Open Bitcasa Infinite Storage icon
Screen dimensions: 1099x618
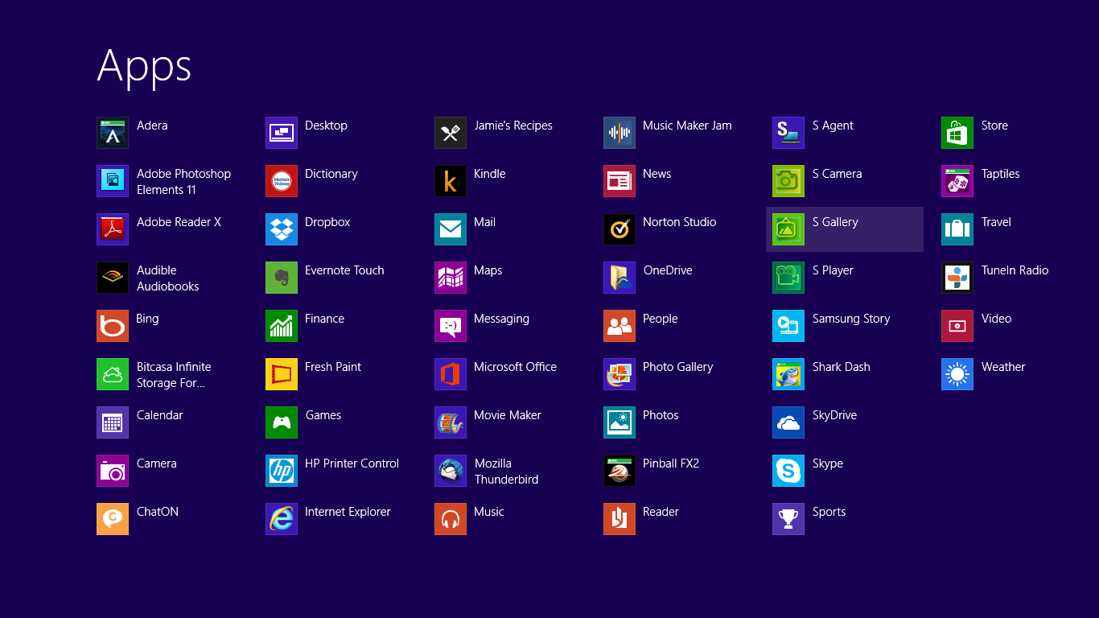coord(113,374)
